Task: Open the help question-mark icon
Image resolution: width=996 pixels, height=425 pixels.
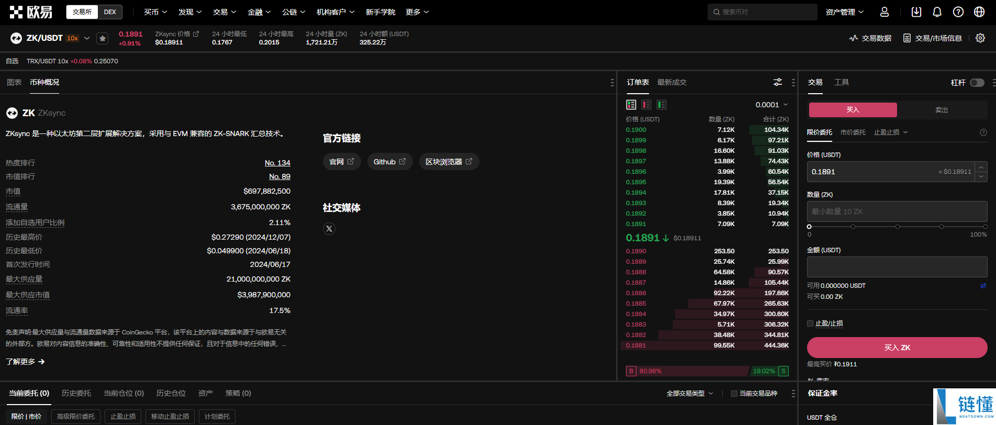Action: tap(958, 12)
